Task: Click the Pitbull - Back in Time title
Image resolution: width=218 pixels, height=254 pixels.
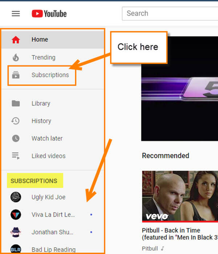Action: tap(180, 234)
